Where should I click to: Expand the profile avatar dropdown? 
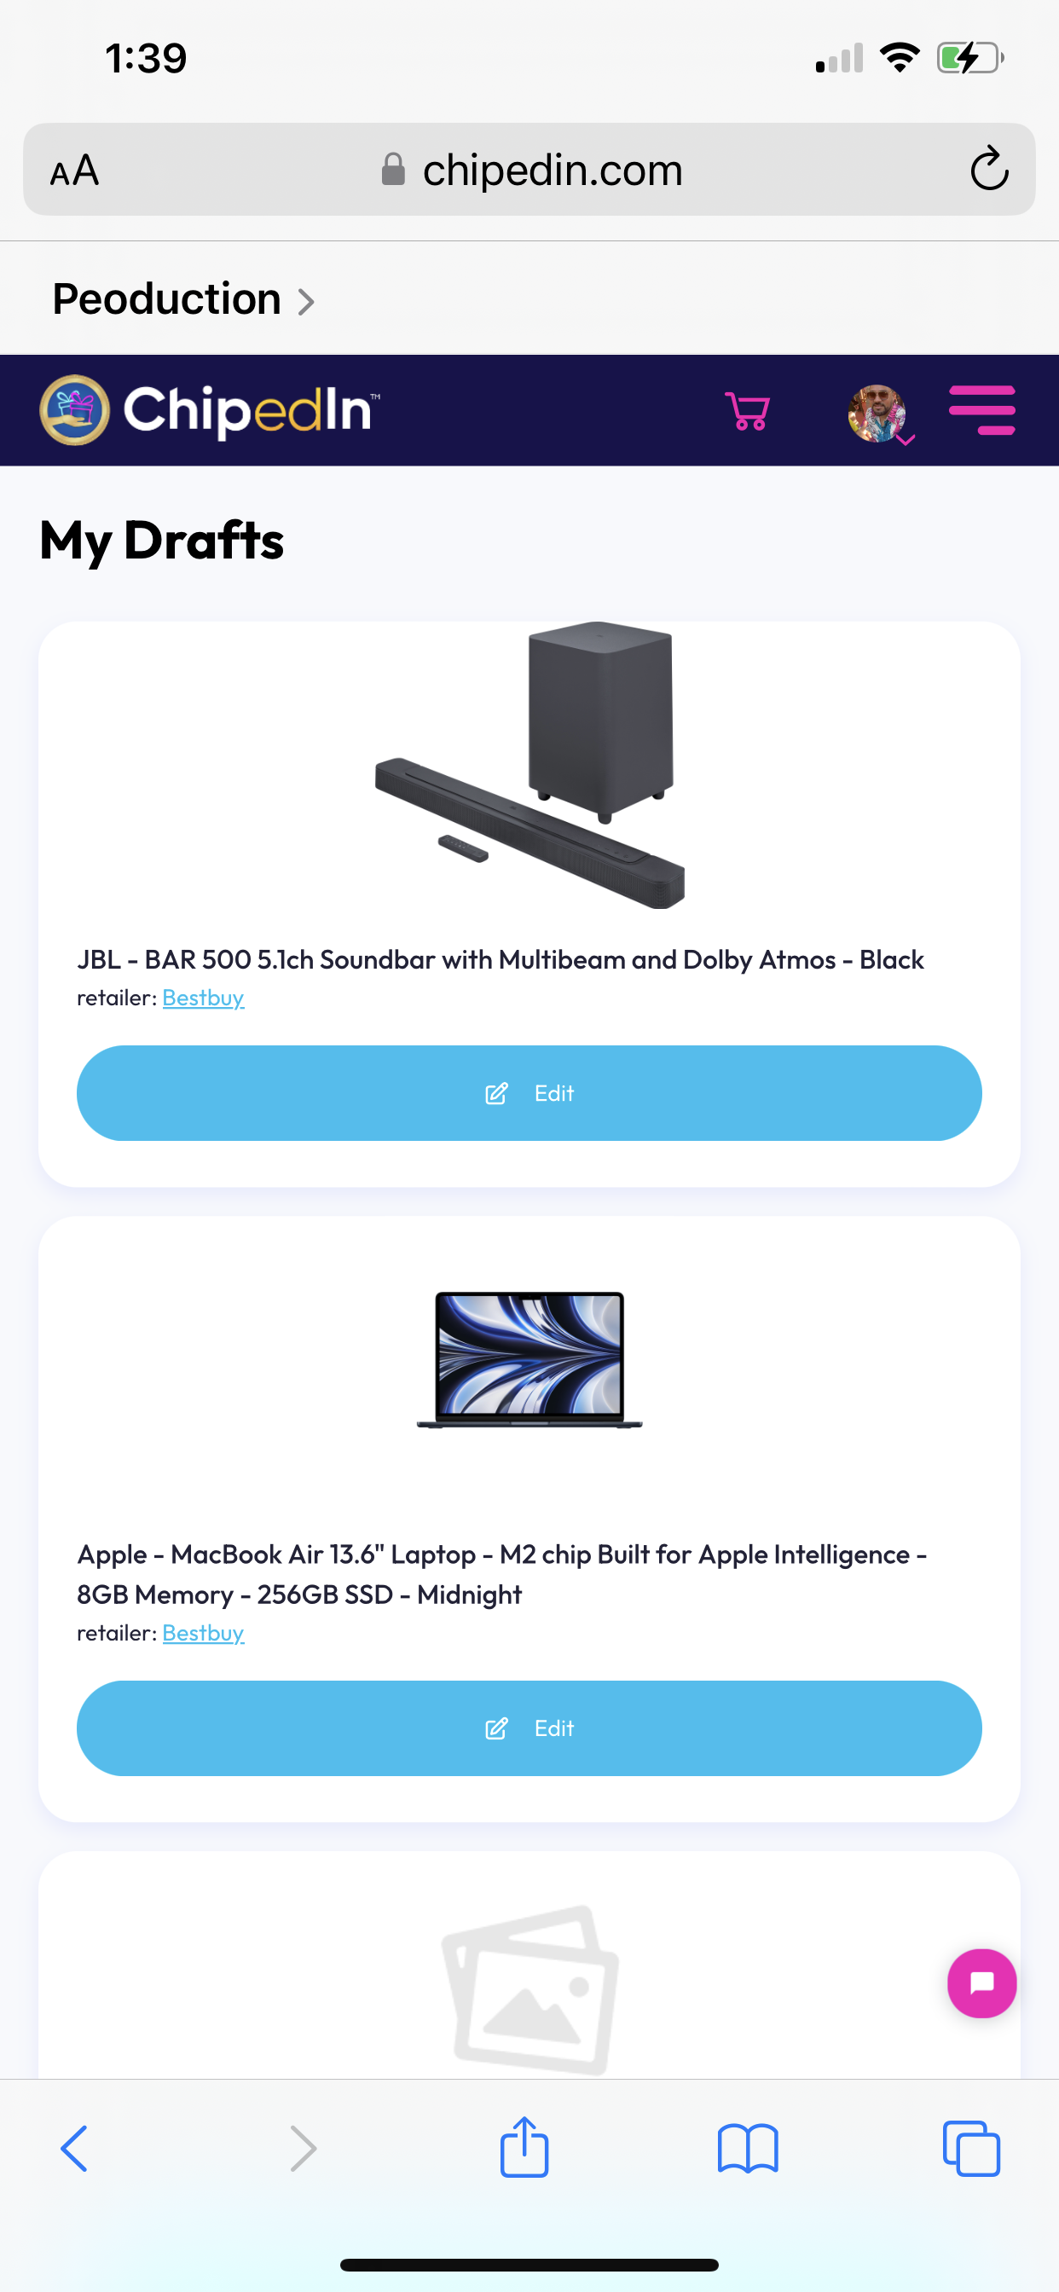[x=880, y=414]
